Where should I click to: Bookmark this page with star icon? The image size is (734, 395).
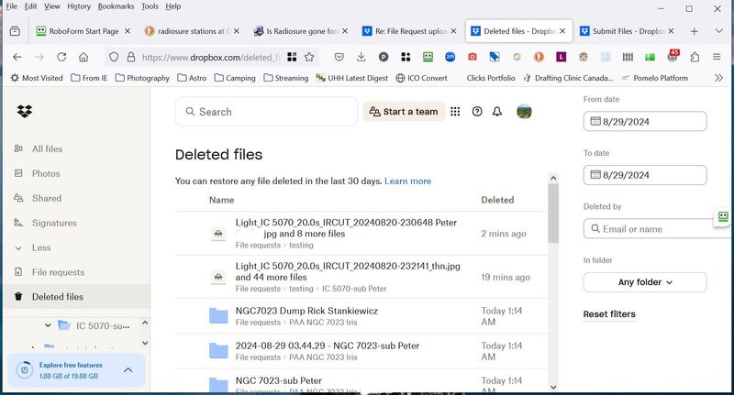tap(309, 57)
